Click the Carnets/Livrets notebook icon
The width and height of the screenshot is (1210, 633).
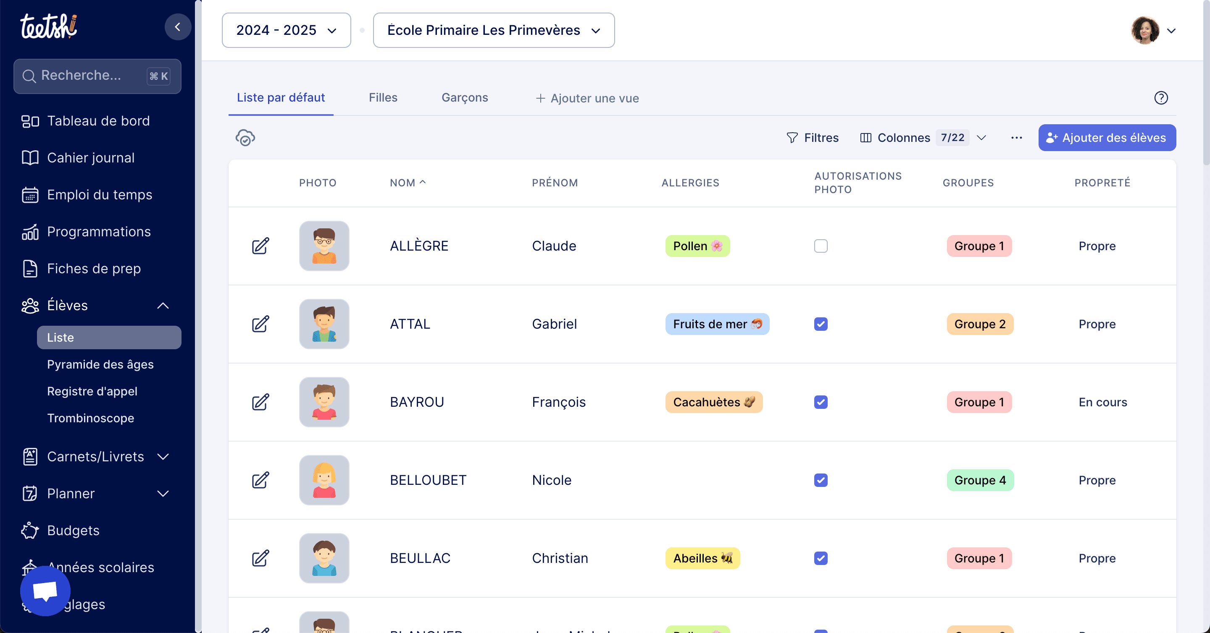[x=29, y=457]
